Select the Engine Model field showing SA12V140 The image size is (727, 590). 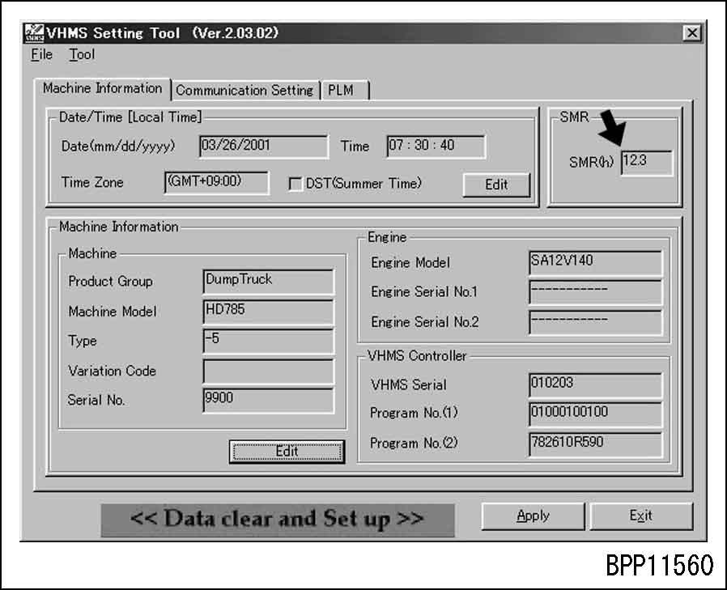pos(595,262)
